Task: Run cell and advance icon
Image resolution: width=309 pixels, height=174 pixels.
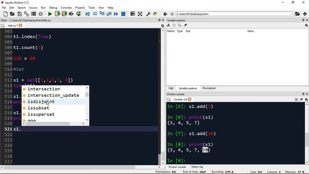Action: tap(64, 14)
